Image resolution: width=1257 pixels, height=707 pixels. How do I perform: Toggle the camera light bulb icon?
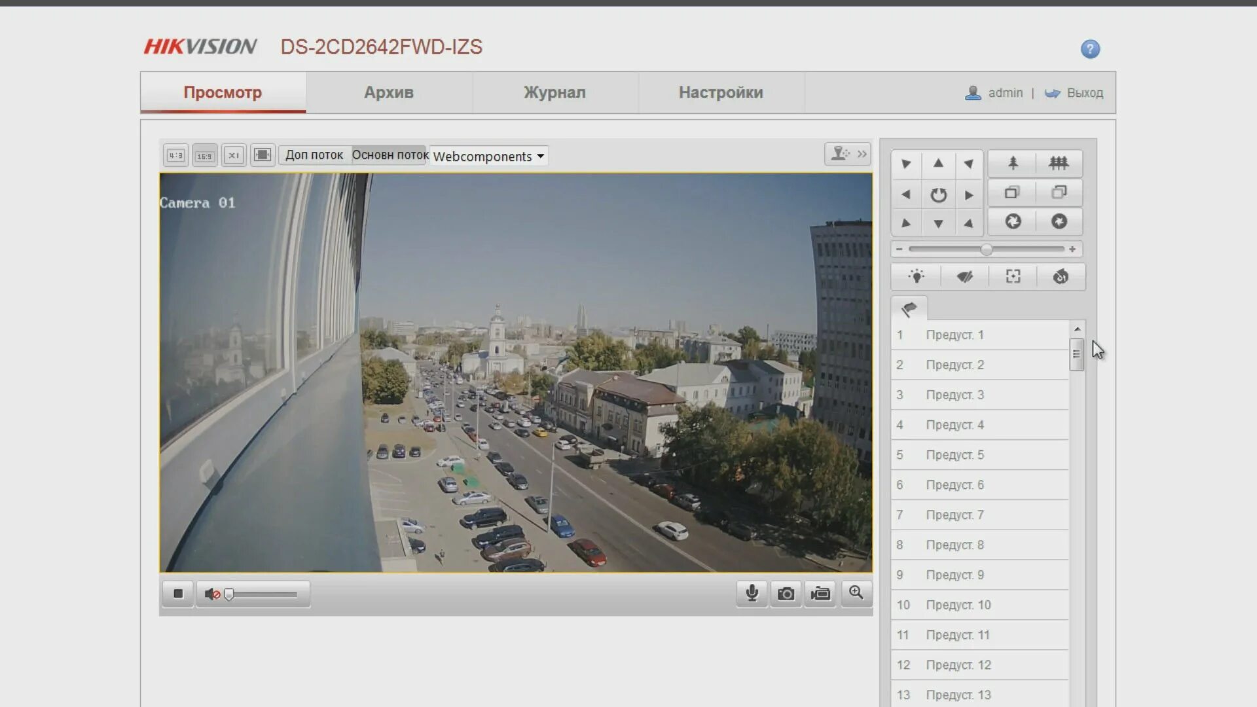(917, 276)
